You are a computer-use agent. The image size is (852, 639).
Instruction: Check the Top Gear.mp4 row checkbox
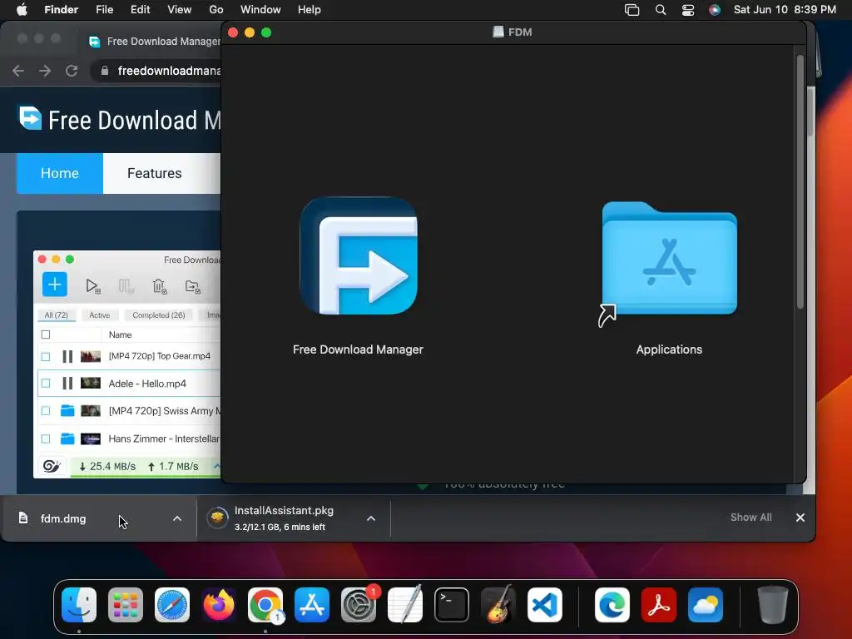coord(46,356)
